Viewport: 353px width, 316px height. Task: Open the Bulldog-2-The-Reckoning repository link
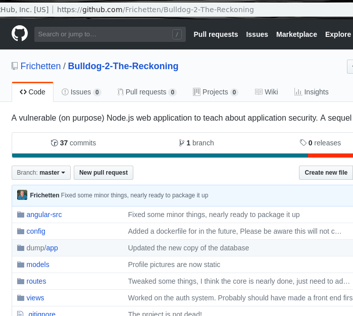(x=123, y=66)
